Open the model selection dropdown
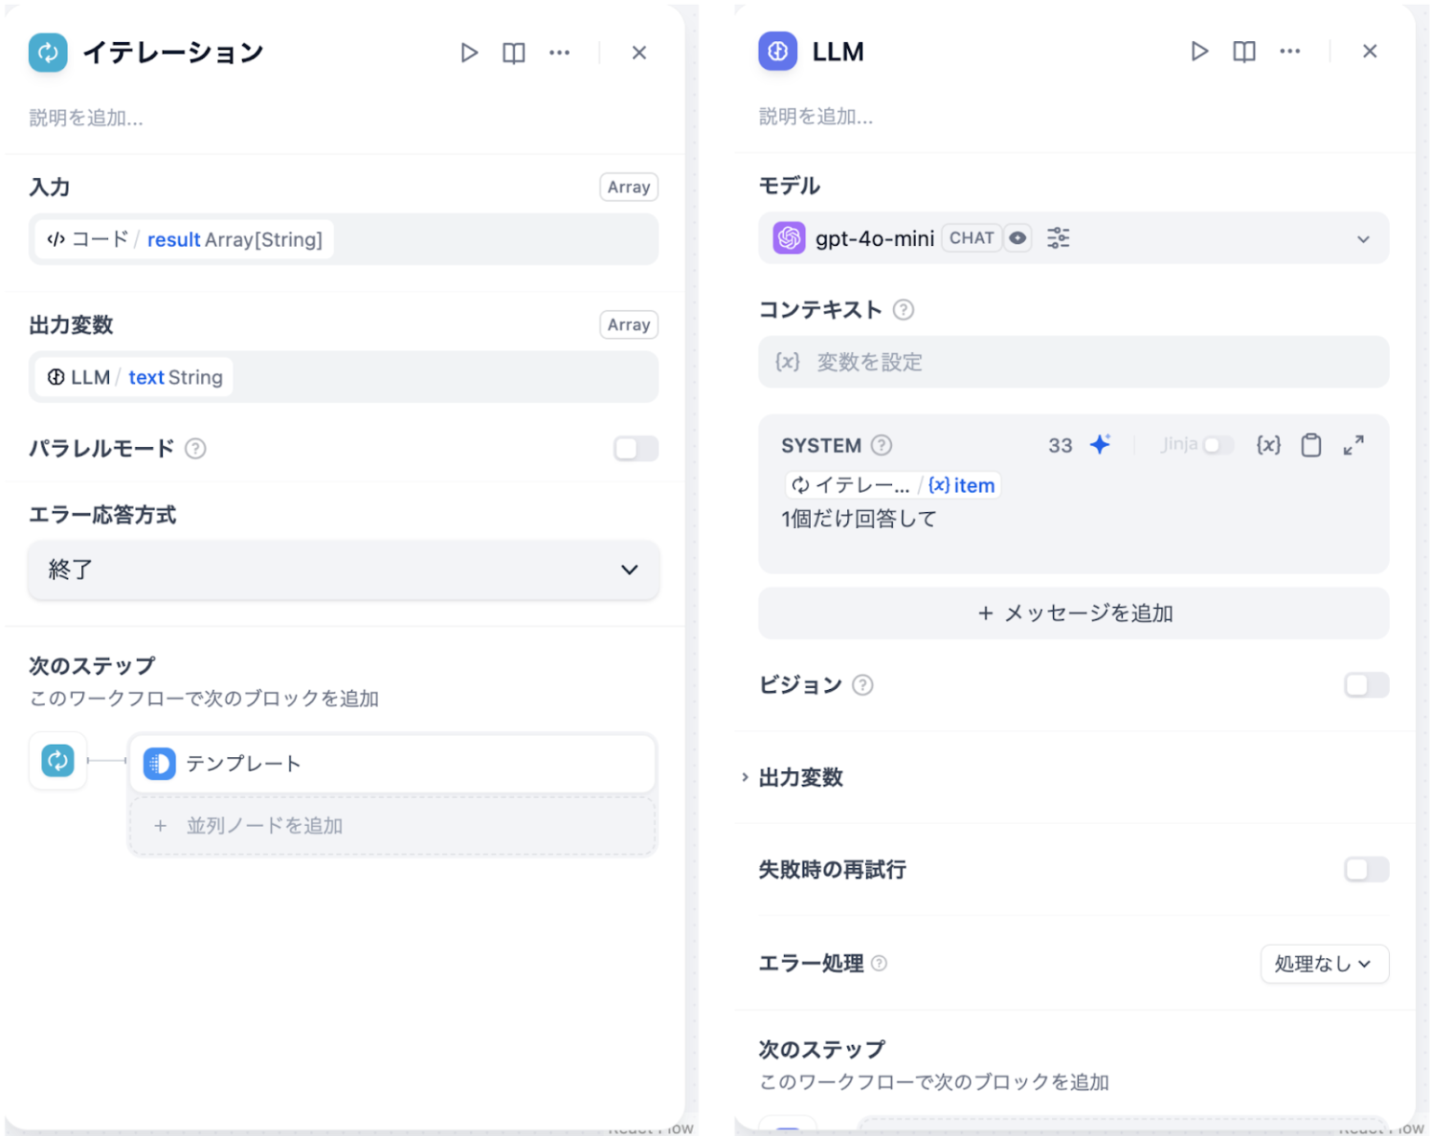1430x1136 pixels. click(x=1363, y=237)
